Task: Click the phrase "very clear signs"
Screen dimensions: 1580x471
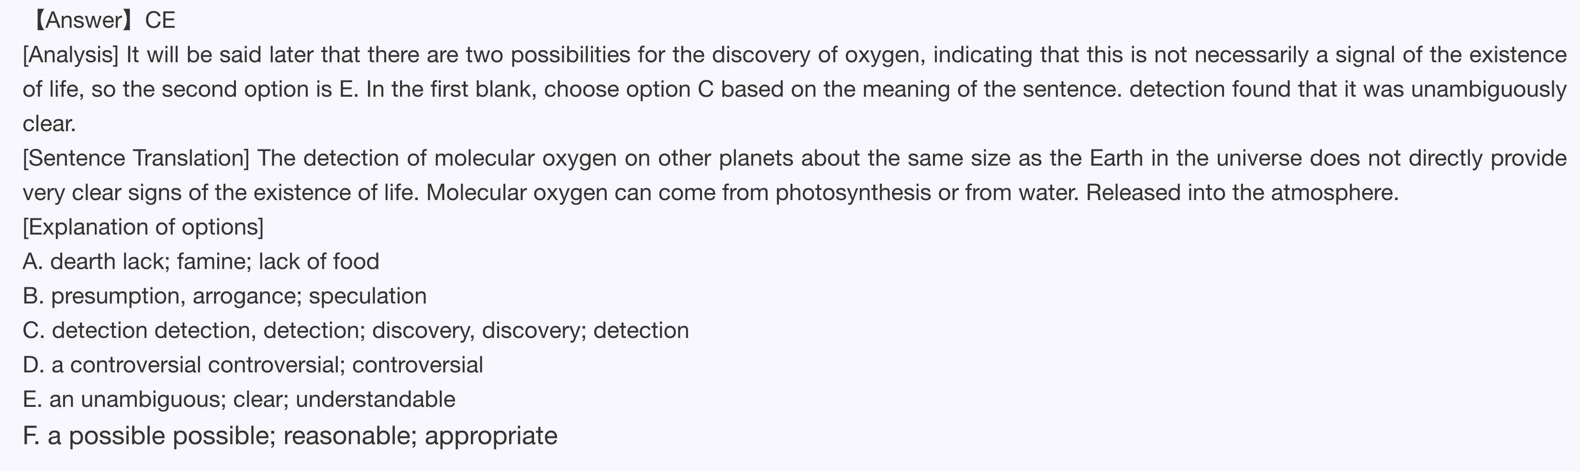Action: (102, 192)
